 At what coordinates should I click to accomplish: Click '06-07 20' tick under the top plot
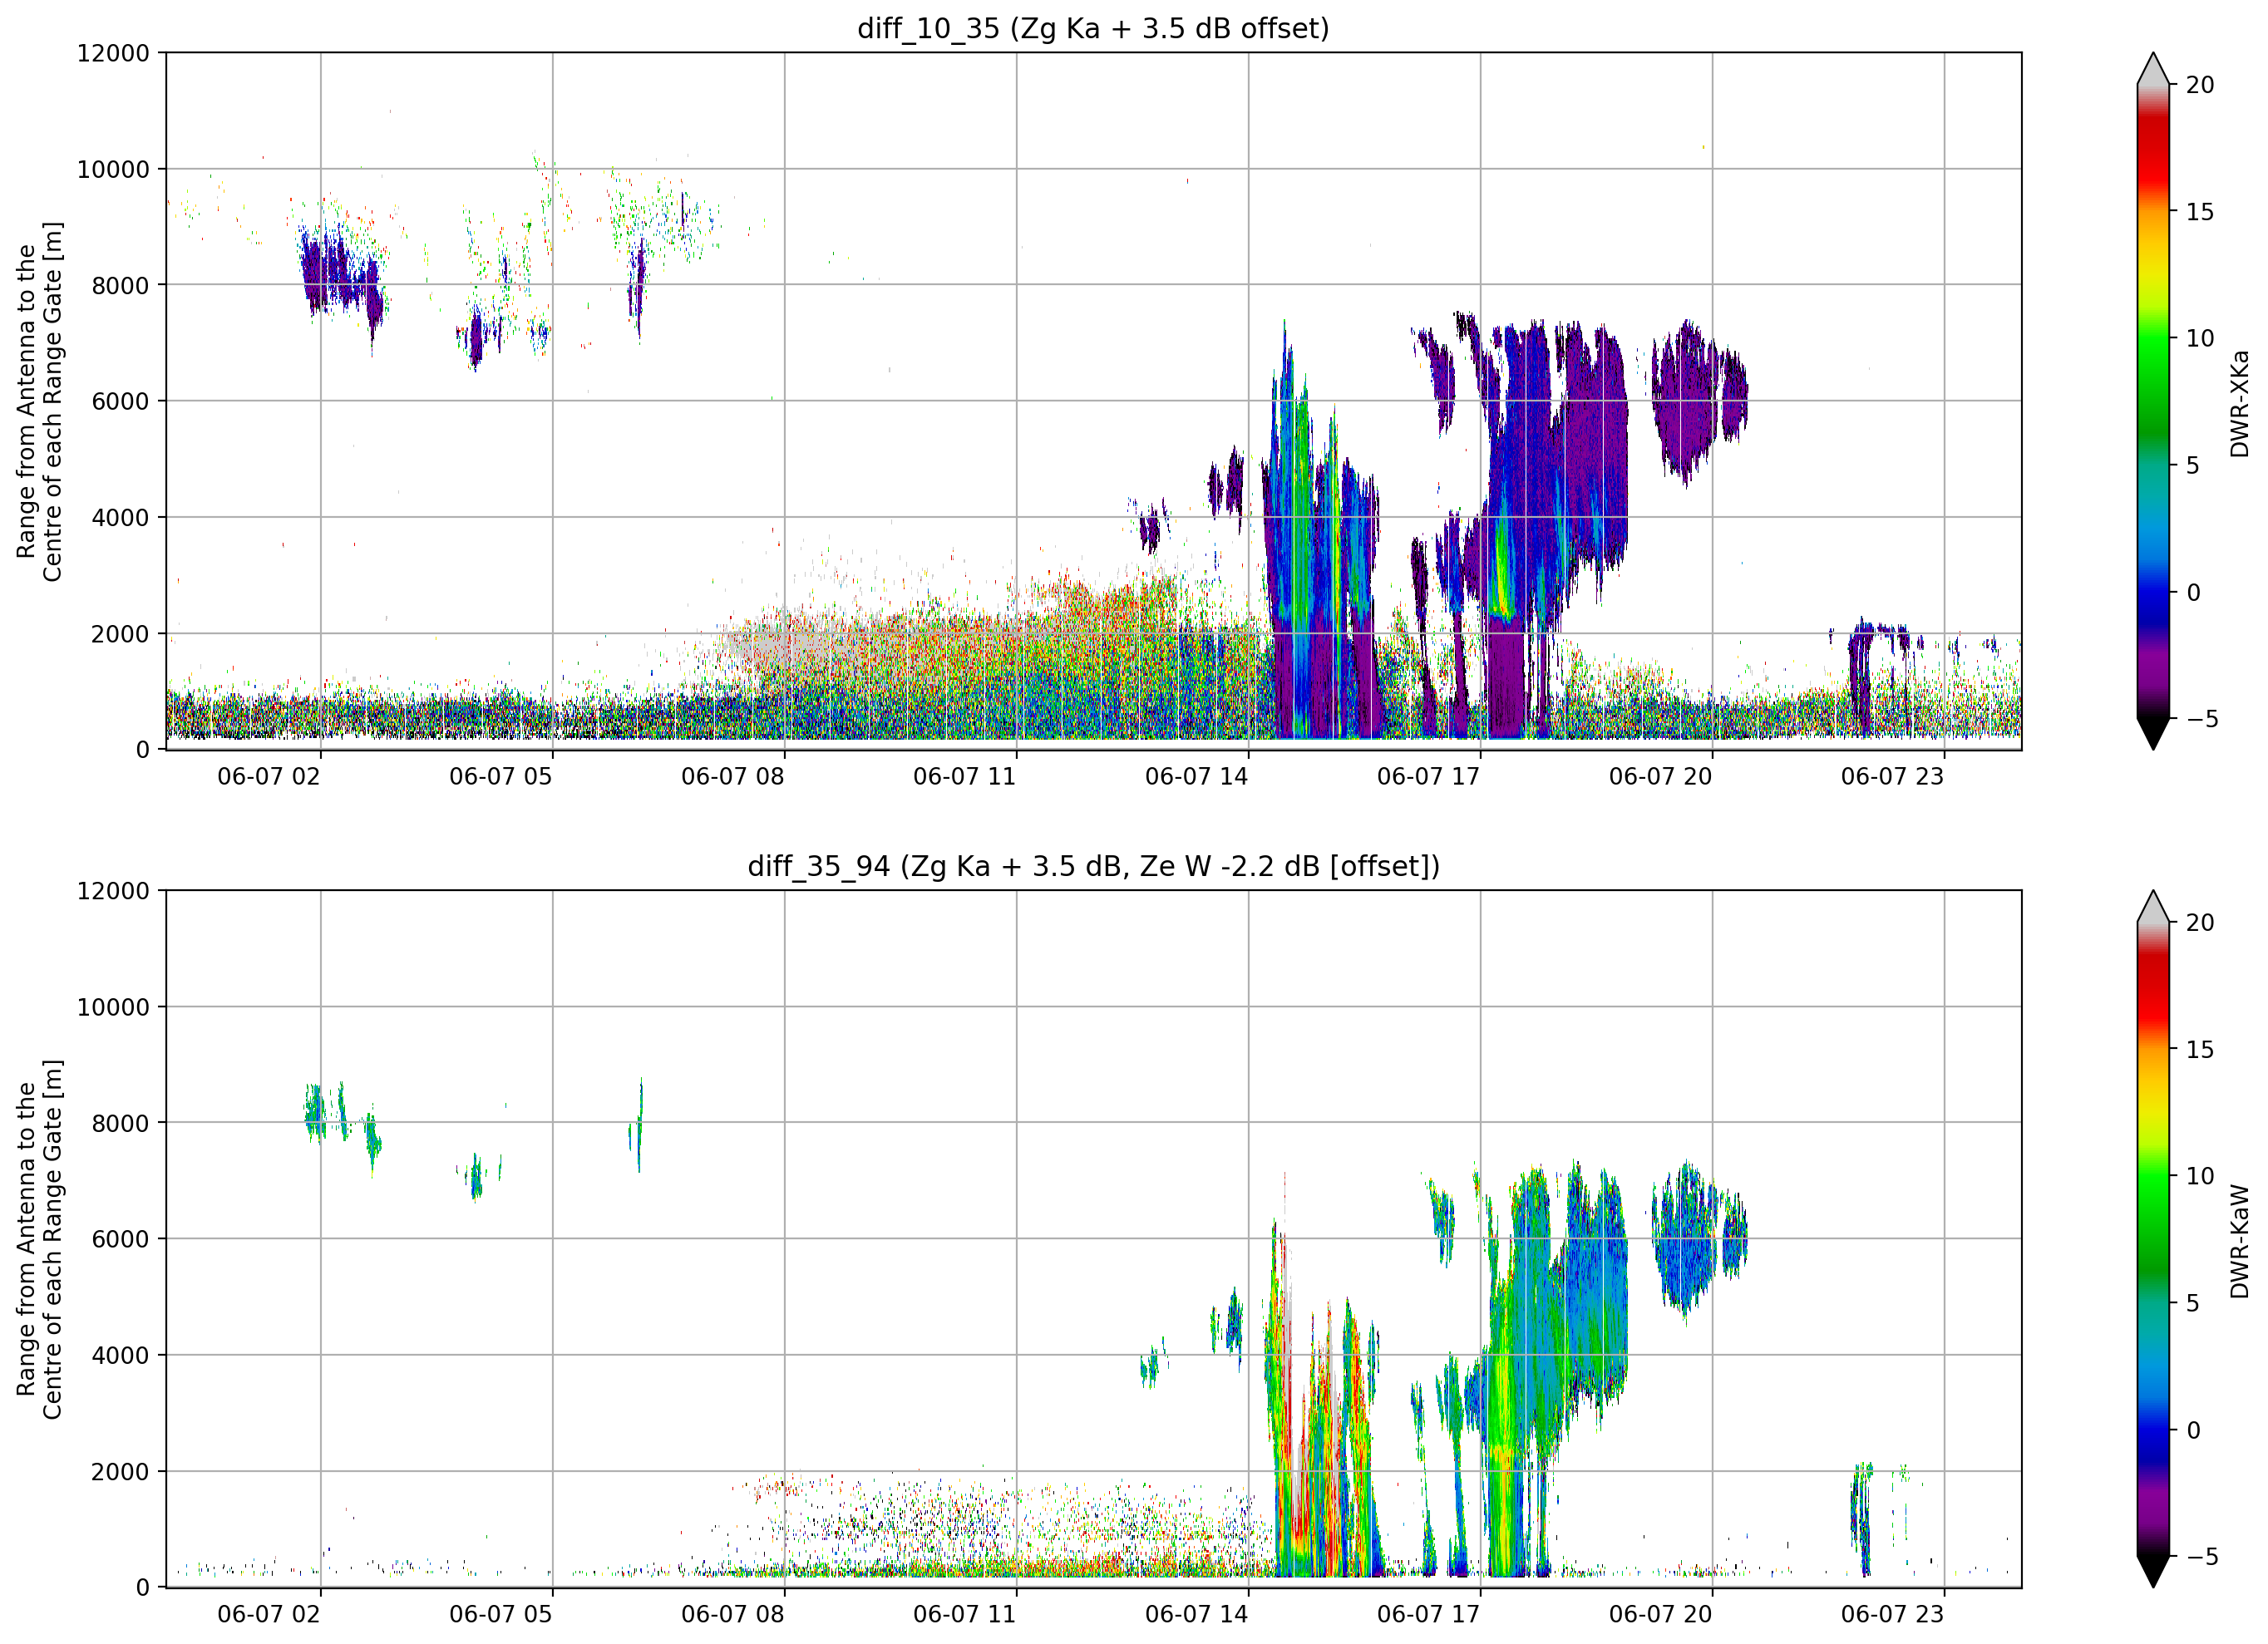1661,777
